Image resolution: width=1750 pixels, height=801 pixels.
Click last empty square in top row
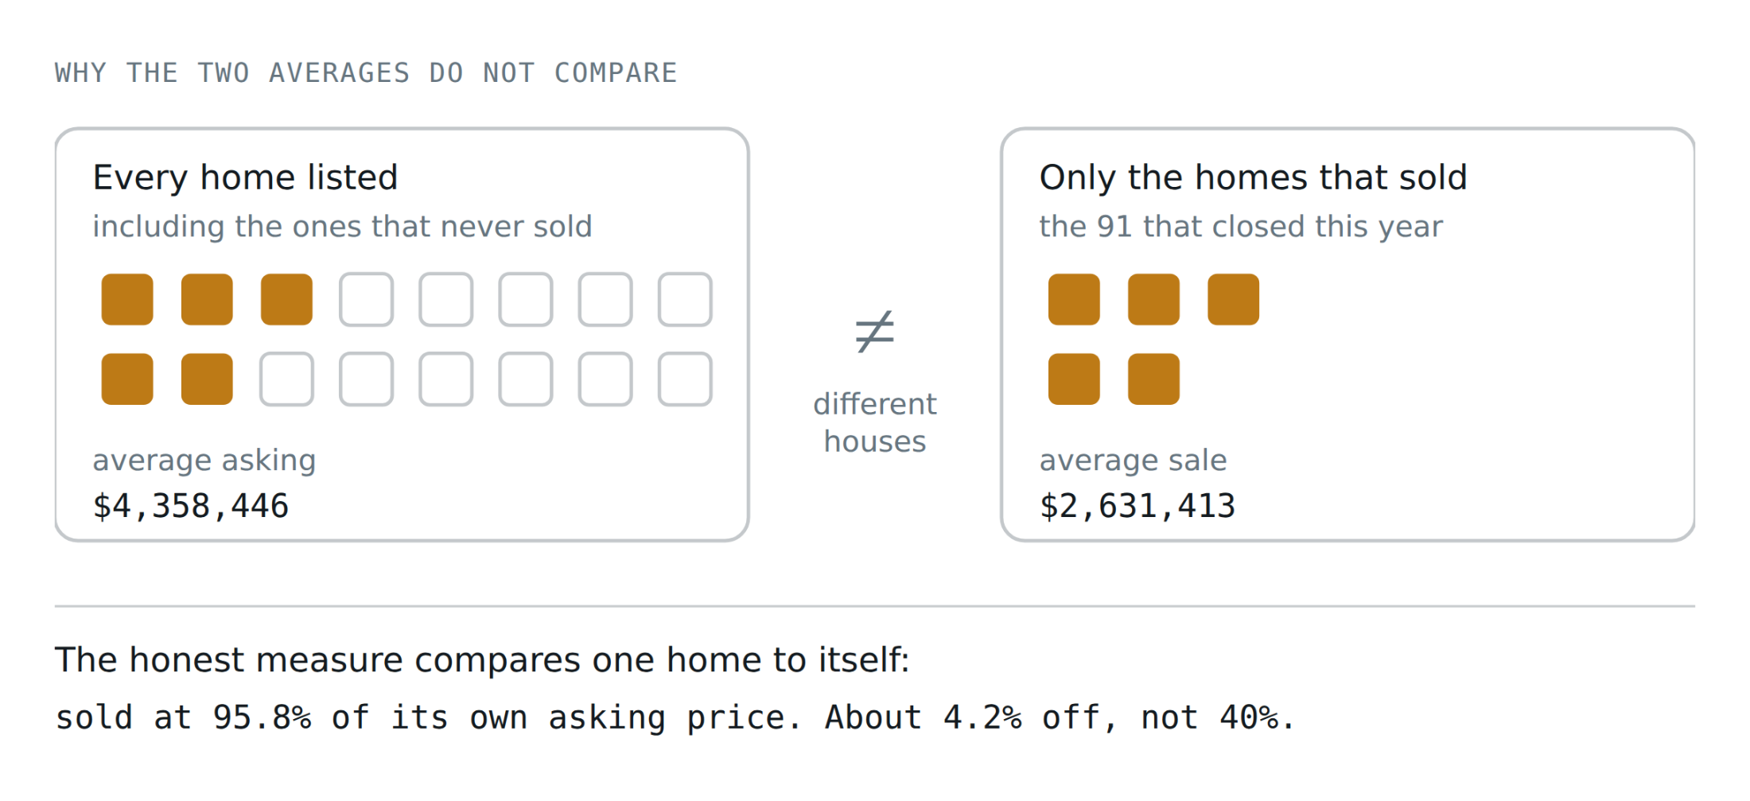[x=685, y=300]
